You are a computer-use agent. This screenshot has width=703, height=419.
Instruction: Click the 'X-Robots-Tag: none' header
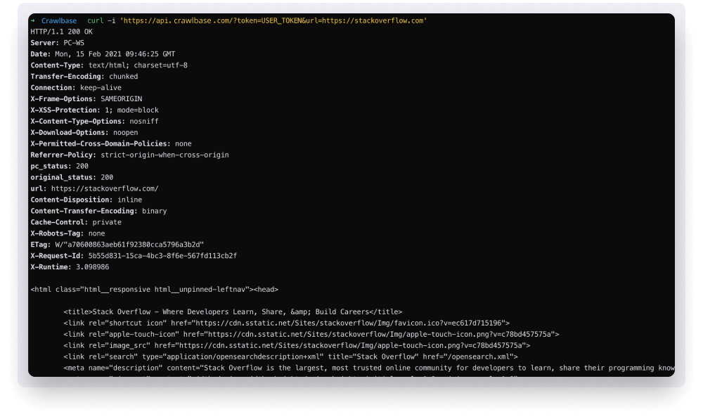pos(67,233)
